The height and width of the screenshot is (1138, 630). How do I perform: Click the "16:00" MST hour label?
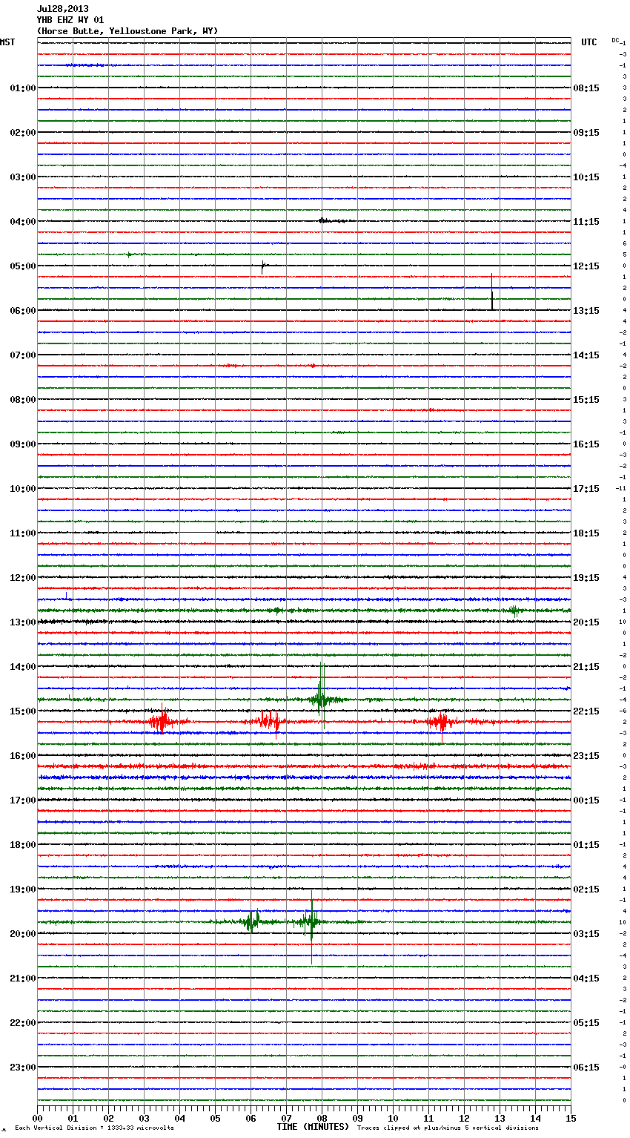coord(23,756)
